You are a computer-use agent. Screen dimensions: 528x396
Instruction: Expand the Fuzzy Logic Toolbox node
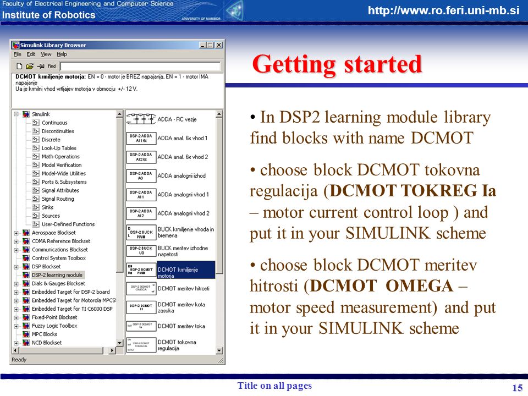coord(16,326)
